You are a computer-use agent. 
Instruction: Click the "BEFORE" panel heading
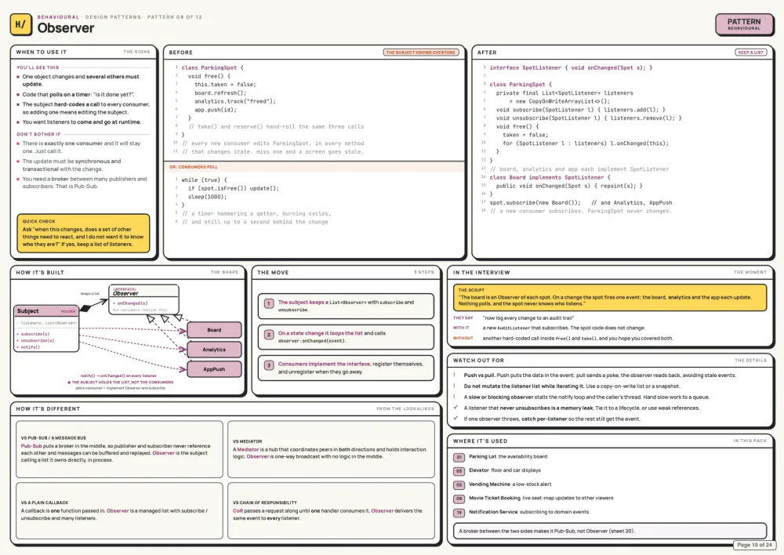tap(180, 53)
